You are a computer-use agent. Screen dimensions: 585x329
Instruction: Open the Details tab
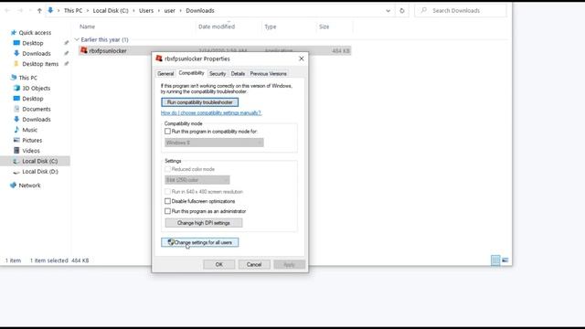point(238,73)
